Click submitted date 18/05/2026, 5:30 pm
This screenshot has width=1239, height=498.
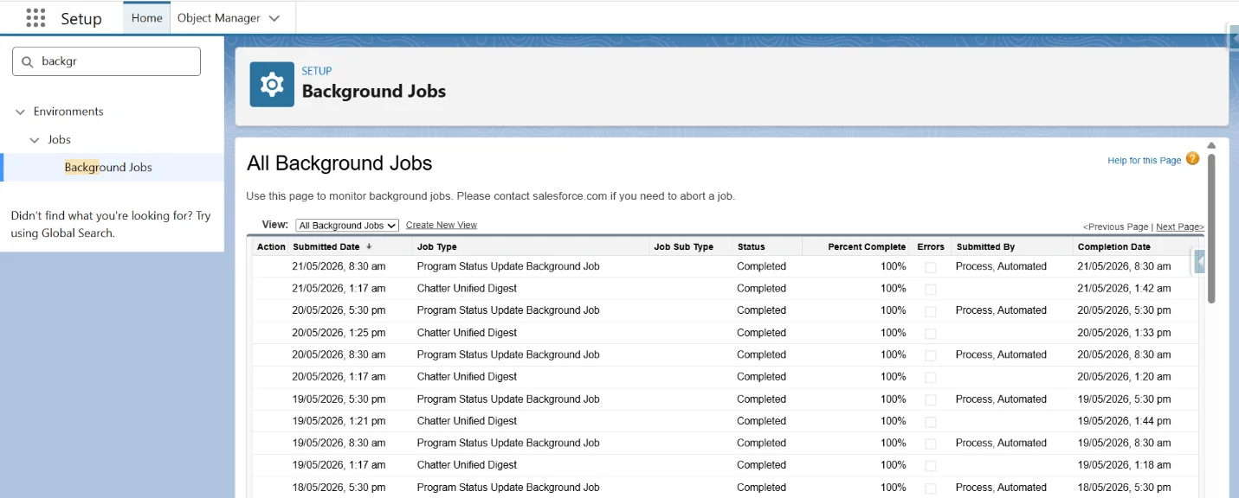[x=339, y=488]
